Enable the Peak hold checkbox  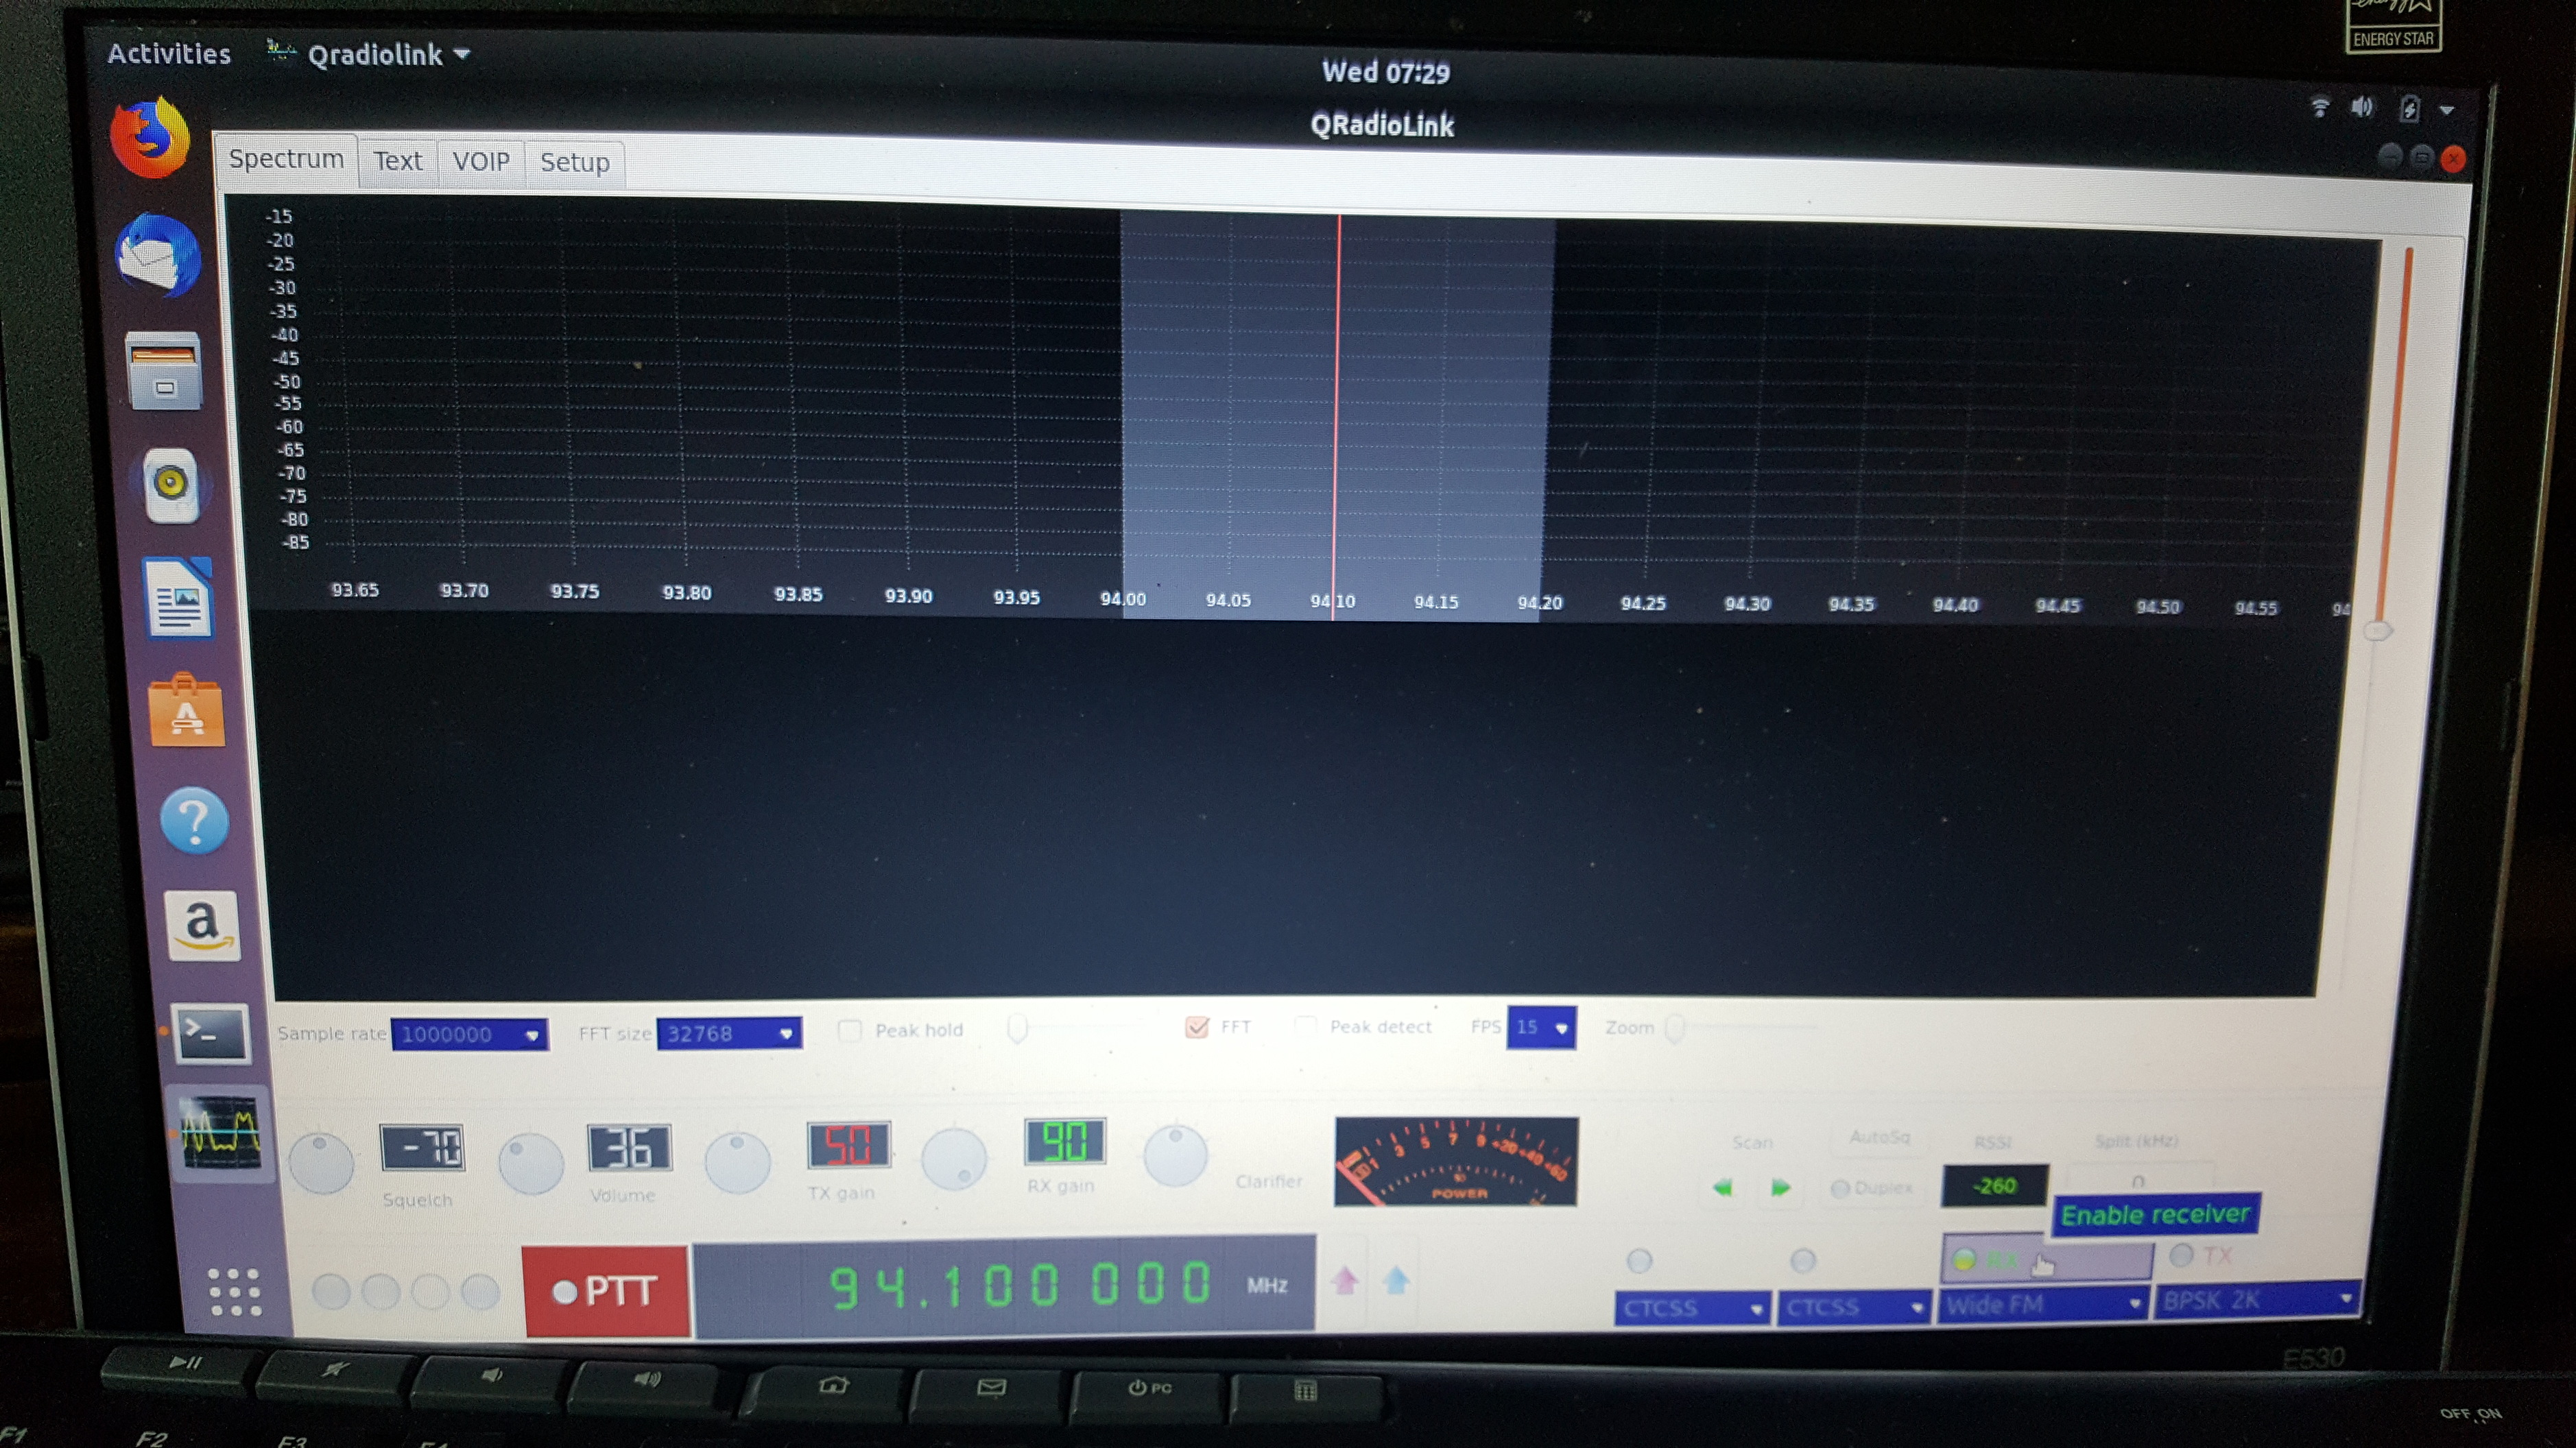click(x=849, y=1031)
